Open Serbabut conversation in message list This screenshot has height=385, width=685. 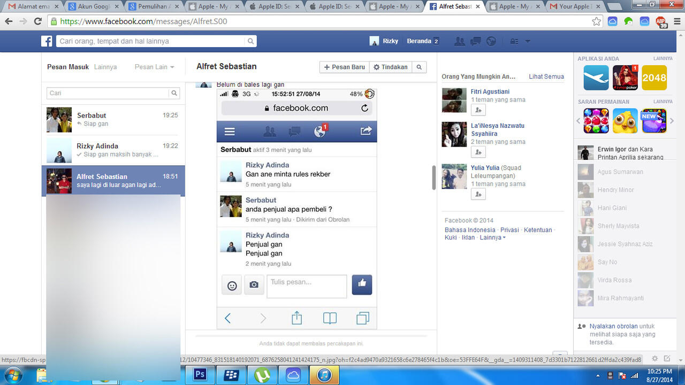pos(113,119)
